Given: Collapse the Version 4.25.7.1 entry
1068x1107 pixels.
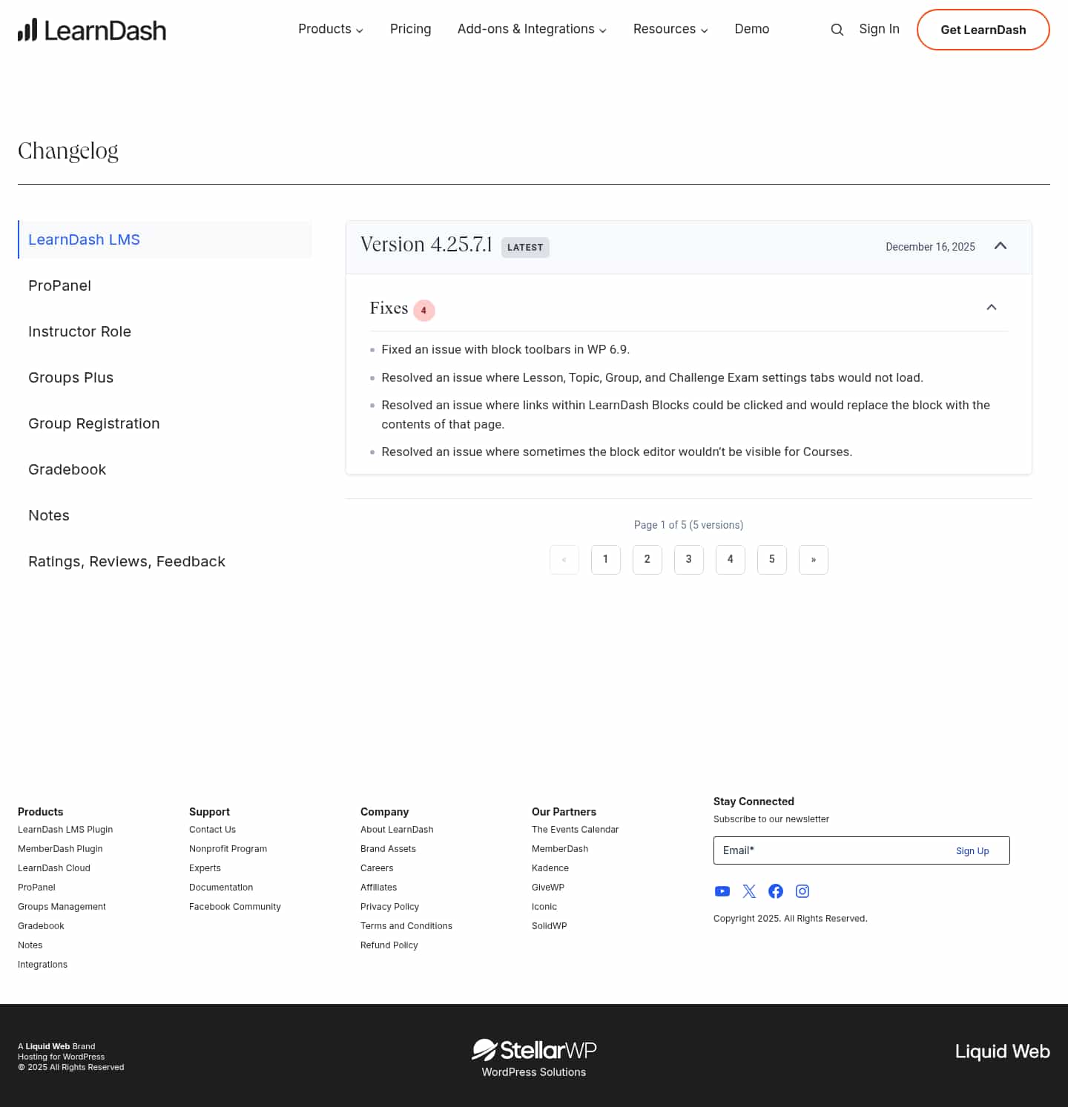Looking at the screenshot, I should point(1000,246).
